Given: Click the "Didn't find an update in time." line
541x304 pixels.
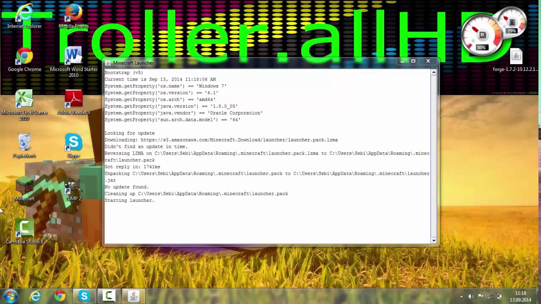Looking at the screenshot, I should [146, 147].
